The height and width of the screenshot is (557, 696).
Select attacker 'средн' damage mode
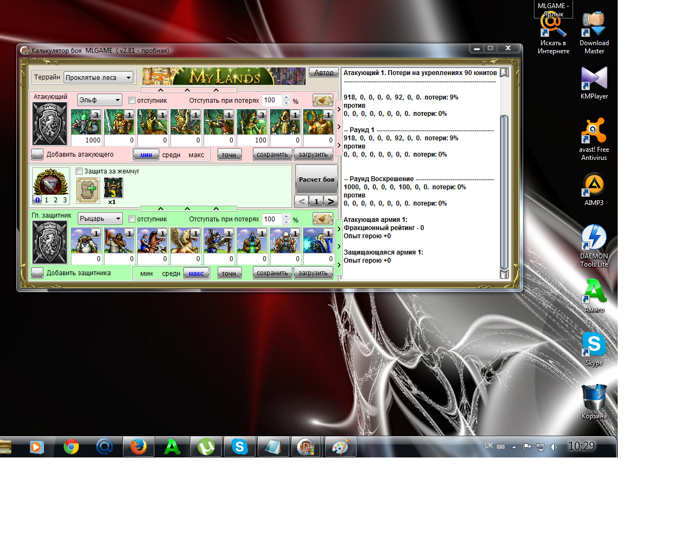(x=171, y=155)
